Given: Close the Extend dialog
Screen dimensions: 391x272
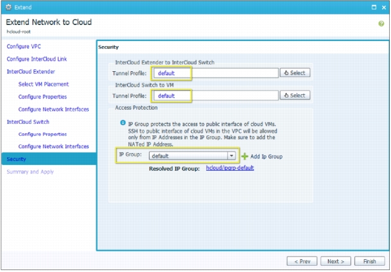Looking at the screenshot, I should click(384, 8).
